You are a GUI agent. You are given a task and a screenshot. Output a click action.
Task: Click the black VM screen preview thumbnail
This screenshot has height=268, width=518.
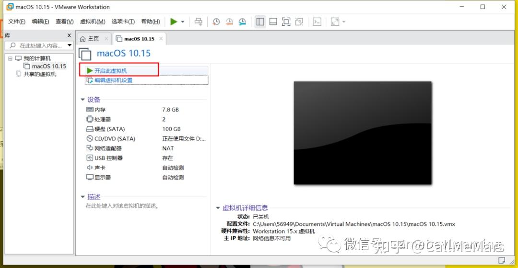pyautogui.click(x=363, y=133)
